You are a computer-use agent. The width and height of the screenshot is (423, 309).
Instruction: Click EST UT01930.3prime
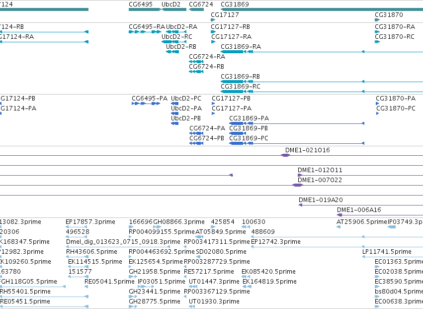click(x=214, y=302)
